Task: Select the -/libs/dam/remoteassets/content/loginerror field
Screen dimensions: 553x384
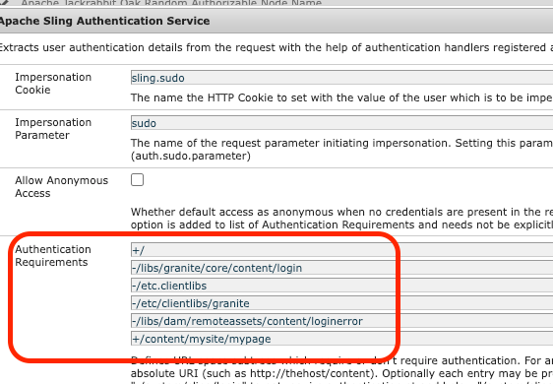Action: [341, 320]
